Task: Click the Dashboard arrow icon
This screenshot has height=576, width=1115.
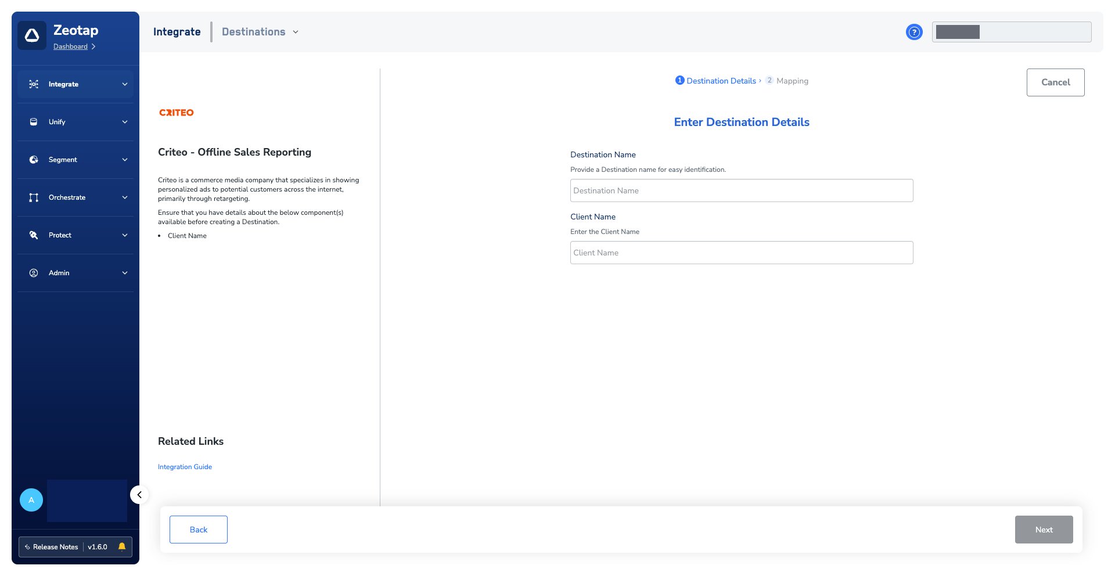Action: 93,46
